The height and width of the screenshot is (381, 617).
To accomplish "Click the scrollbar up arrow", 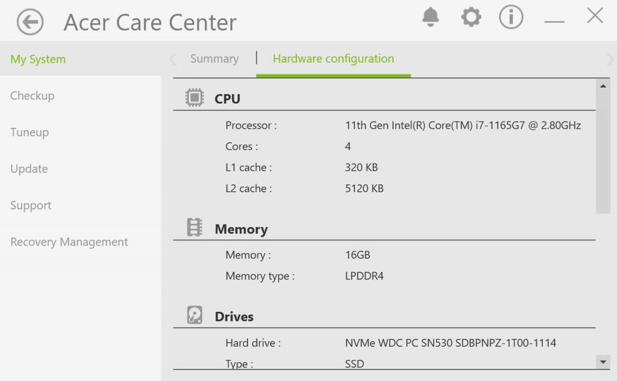I will [603, 86].
